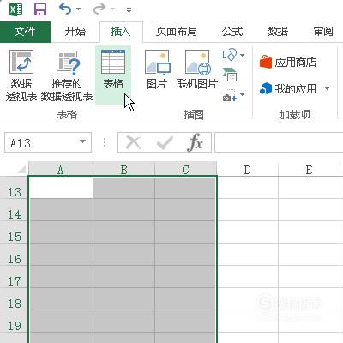Open Insert Function fx dialog
Image resolution: width=343 pixels, height=343 pixels.
196,142
